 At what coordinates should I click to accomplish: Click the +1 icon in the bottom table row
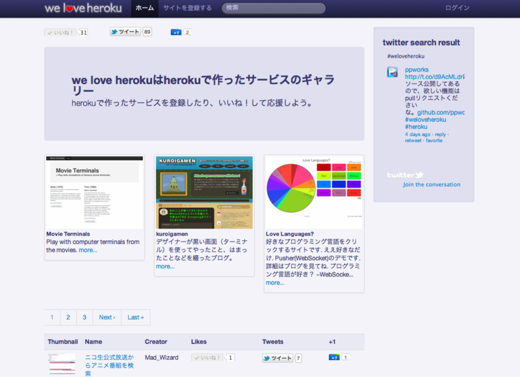tap(333, 357)
